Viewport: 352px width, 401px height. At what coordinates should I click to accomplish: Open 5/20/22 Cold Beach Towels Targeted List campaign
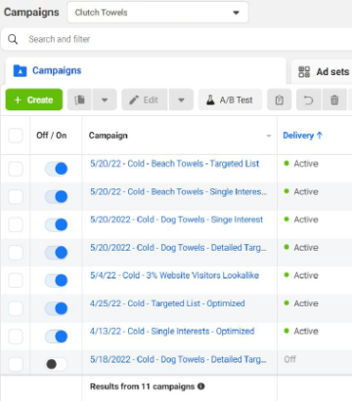point(174,164)
